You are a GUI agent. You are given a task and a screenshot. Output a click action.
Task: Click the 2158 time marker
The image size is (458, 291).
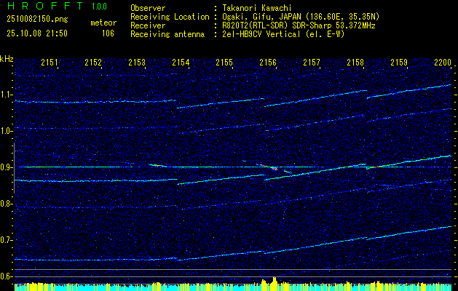click(x=355, y=62)
